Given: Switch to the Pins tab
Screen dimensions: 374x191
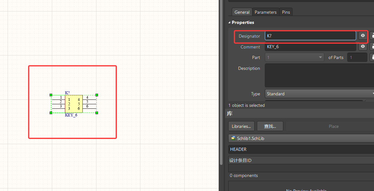Looking at the screenshot, I should 286,12.
